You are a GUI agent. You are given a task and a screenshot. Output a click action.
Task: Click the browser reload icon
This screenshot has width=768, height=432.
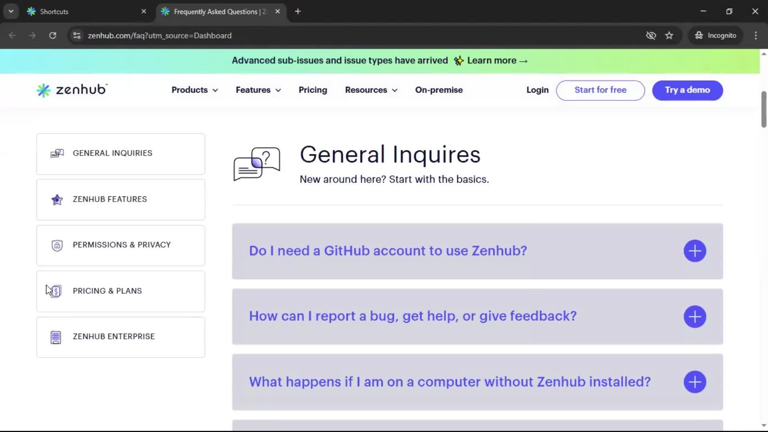52,35
